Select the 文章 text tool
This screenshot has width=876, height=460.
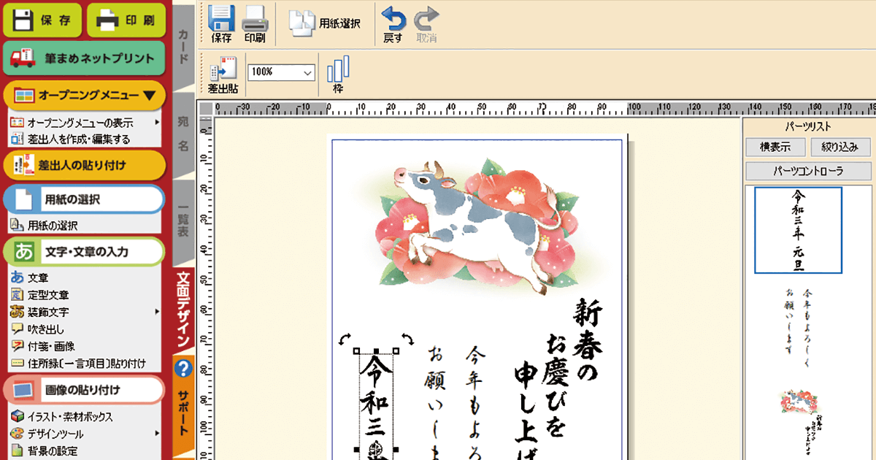pos(29,277)
